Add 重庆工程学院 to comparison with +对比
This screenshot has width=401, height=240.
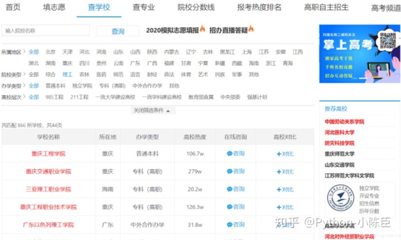click(285, 154)
